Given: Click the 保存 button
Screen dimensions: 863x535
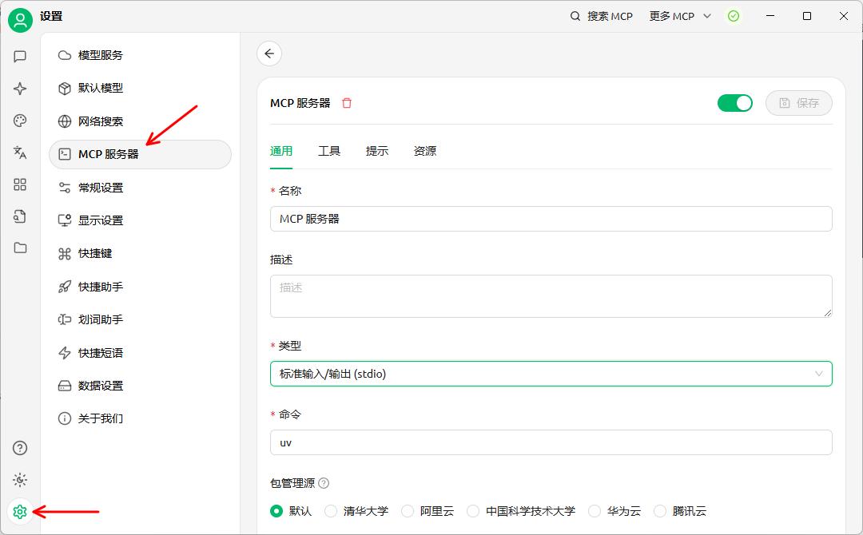Looking at the screenshot, I should click(x=798, y=103).
